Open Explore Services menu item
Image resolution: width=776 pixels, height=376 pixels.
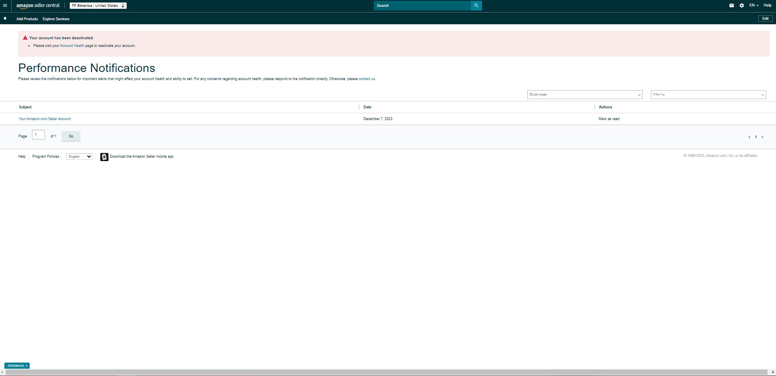(56, 19)
